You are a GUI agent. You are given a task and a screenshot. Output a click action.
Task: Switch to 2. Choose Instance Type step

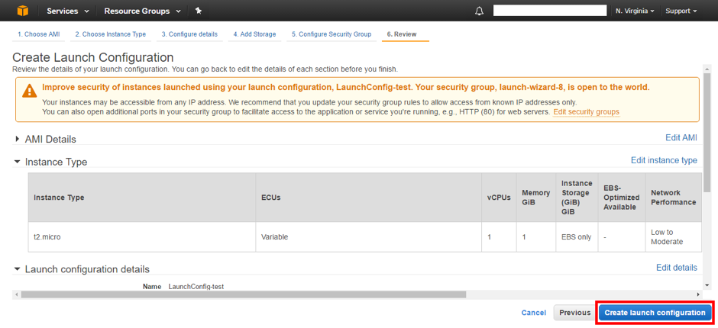(x=110, y=34)
